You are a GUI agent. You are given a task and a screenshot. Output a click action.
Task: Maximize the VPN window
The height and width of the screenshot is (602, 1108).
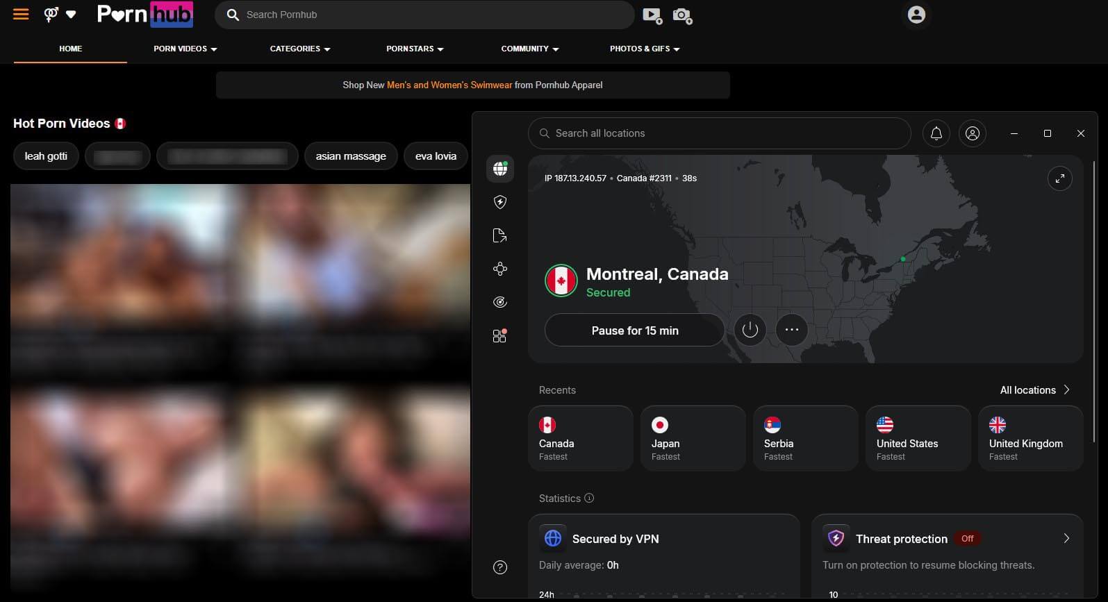(1048, 133)
